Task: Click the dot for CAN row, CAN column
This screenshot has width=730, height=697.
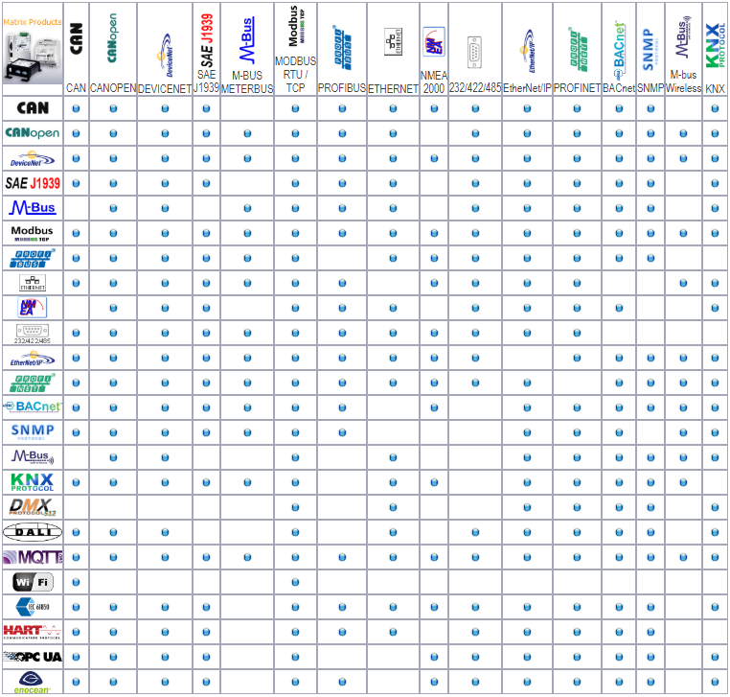Action: (x=76, y=108)
